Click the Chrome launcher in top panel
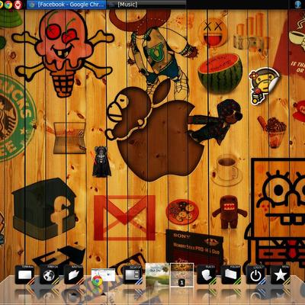This screenshot has width=305, height=305. 8,5
